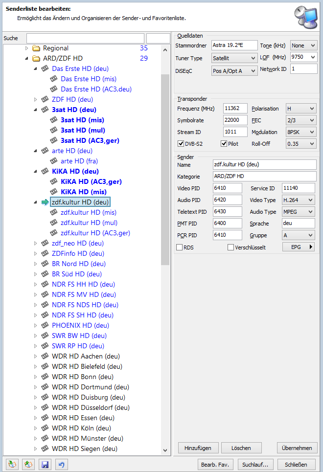
Task: Enable the RDS checkbox
Action: tap(180, 247)
